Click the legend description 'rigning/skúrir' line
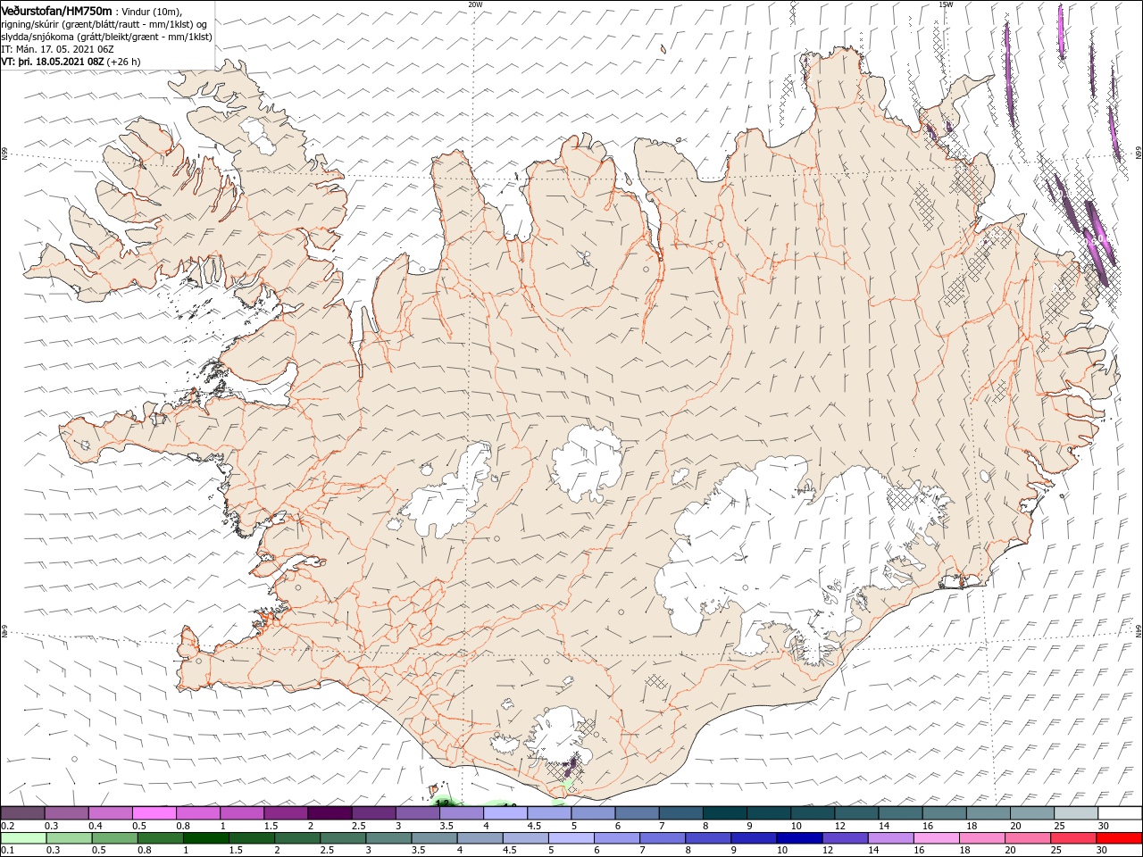 [x=104, y=24]
